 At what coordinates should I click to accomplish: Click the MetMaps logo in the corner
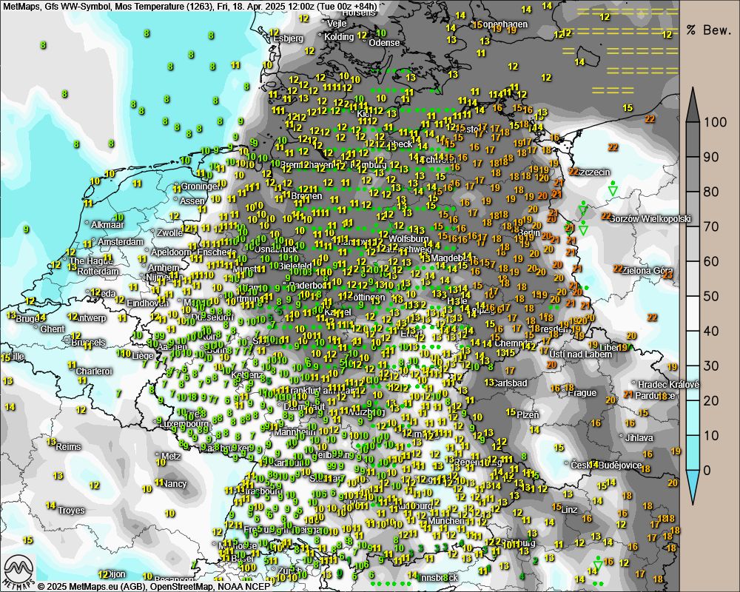click(x=19, y=571)
